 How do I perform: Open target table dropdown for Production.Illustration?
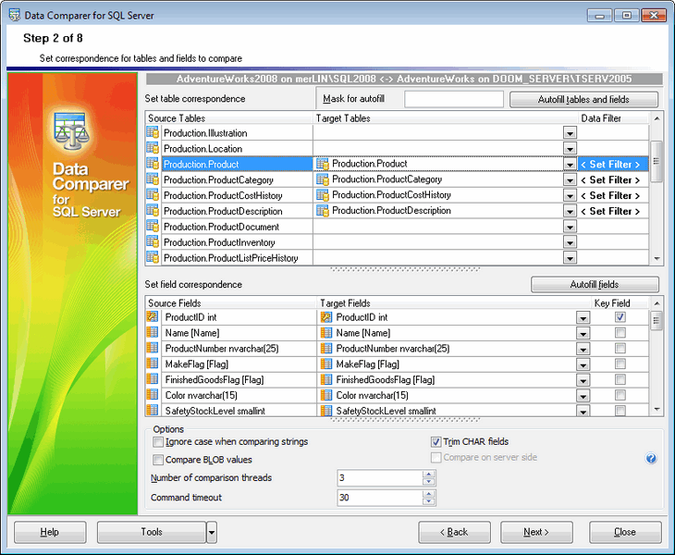point(570,133)
